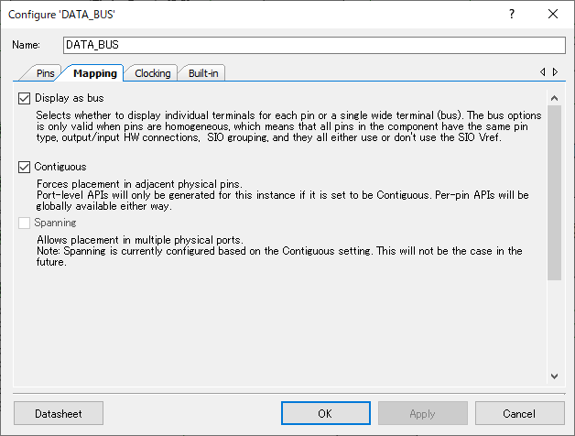Click the active Mapping tab
The height and width of the screenshot is (436, 575).
click(95, 73)
